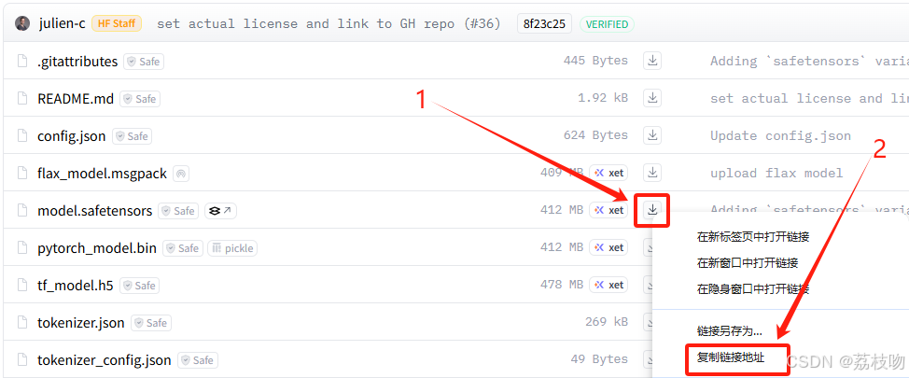Click julien-c's avatar picture
This screenshot has height=378, width=909.
pyautogui.click(x=22, y=23)
